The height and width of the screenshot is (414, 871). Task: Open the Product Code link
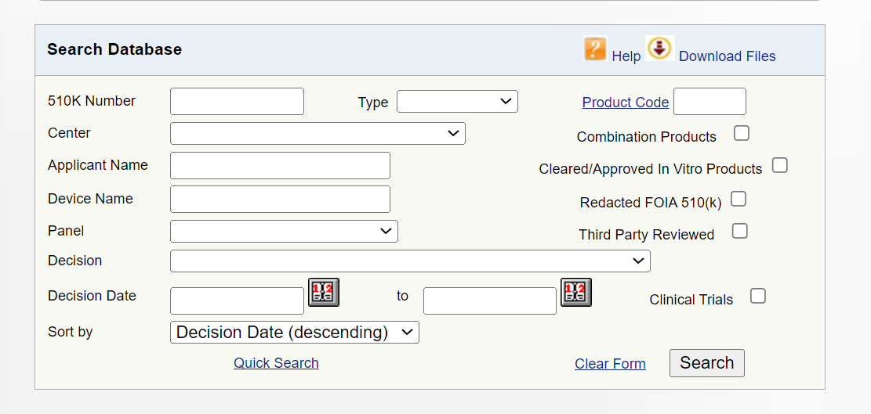626,103
